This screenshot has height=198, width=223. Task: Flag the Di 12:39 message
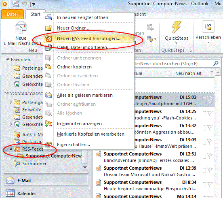[210, 170]
